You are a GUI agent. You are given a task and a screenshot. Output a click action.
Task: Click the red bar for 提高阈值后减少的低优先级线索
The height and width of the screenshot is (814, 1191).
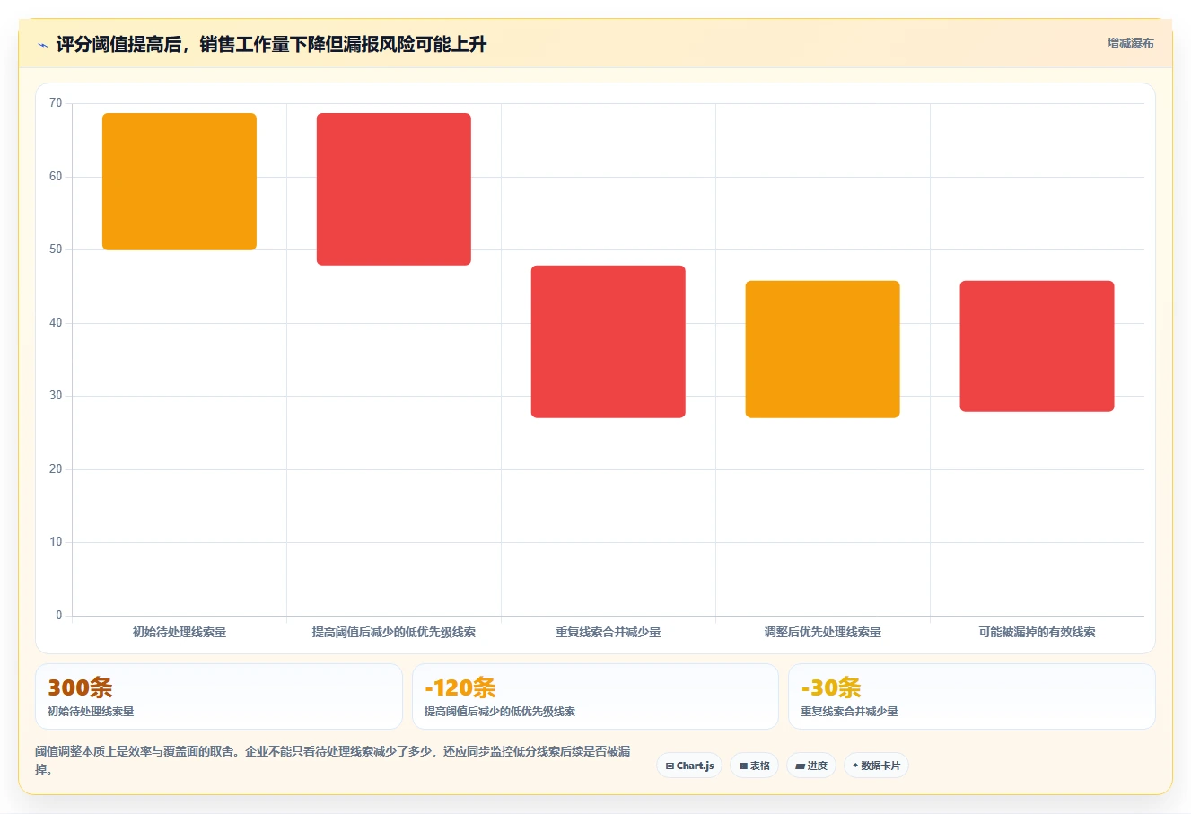[x=394, y=189]
